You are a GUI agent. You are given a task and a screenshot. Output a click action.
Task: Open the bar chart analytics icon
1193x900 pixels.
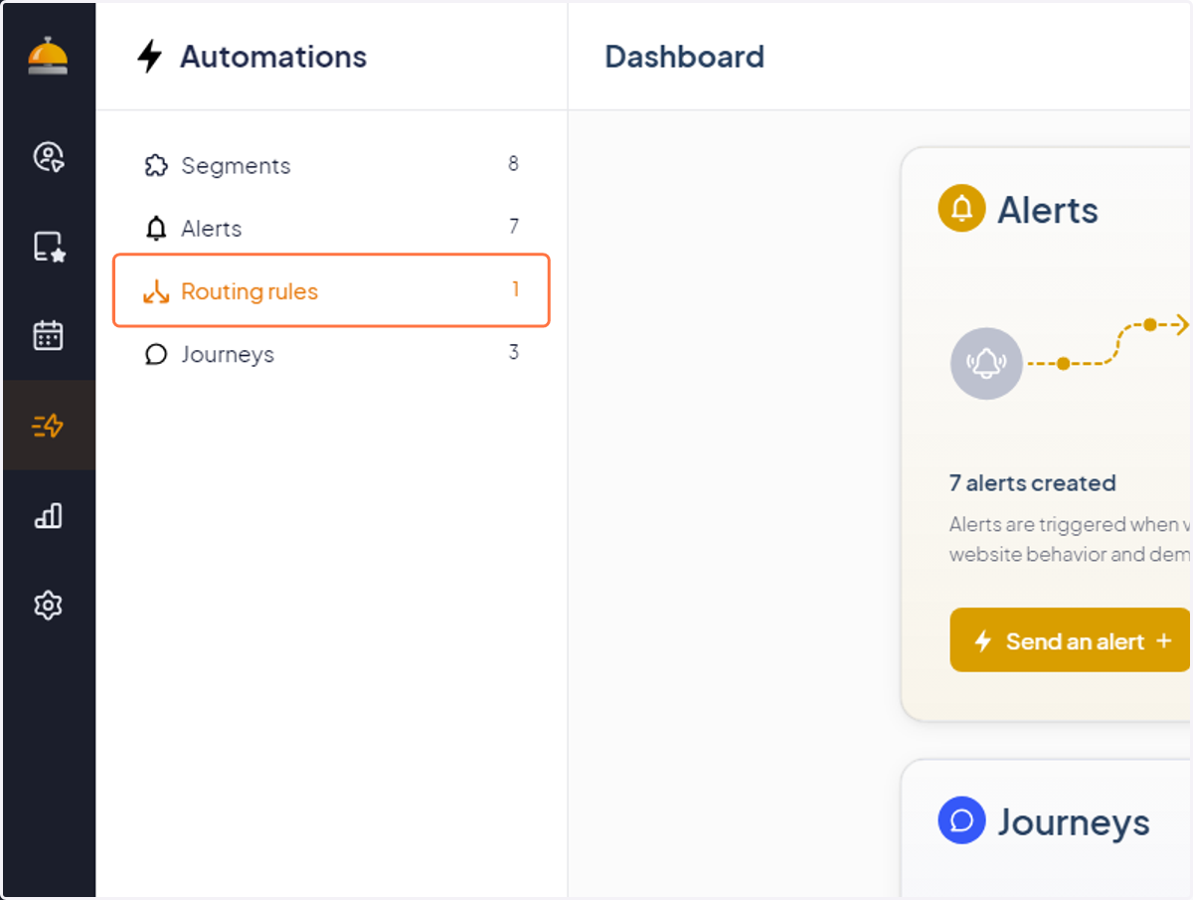pos(48,515)
